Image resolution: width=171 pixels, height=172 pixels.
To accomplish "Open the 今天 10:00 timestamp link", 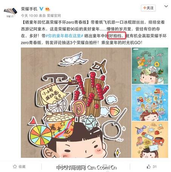I will point(29,16).
